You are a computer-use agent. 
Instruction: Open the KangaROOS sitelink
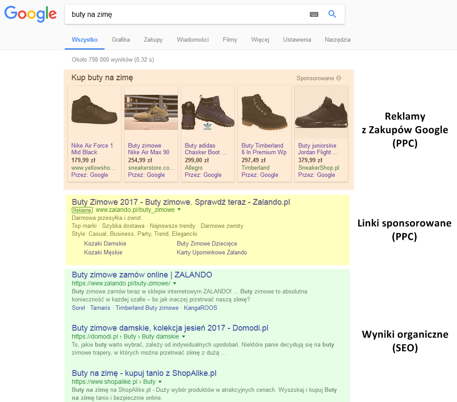(x=200, y=308)
